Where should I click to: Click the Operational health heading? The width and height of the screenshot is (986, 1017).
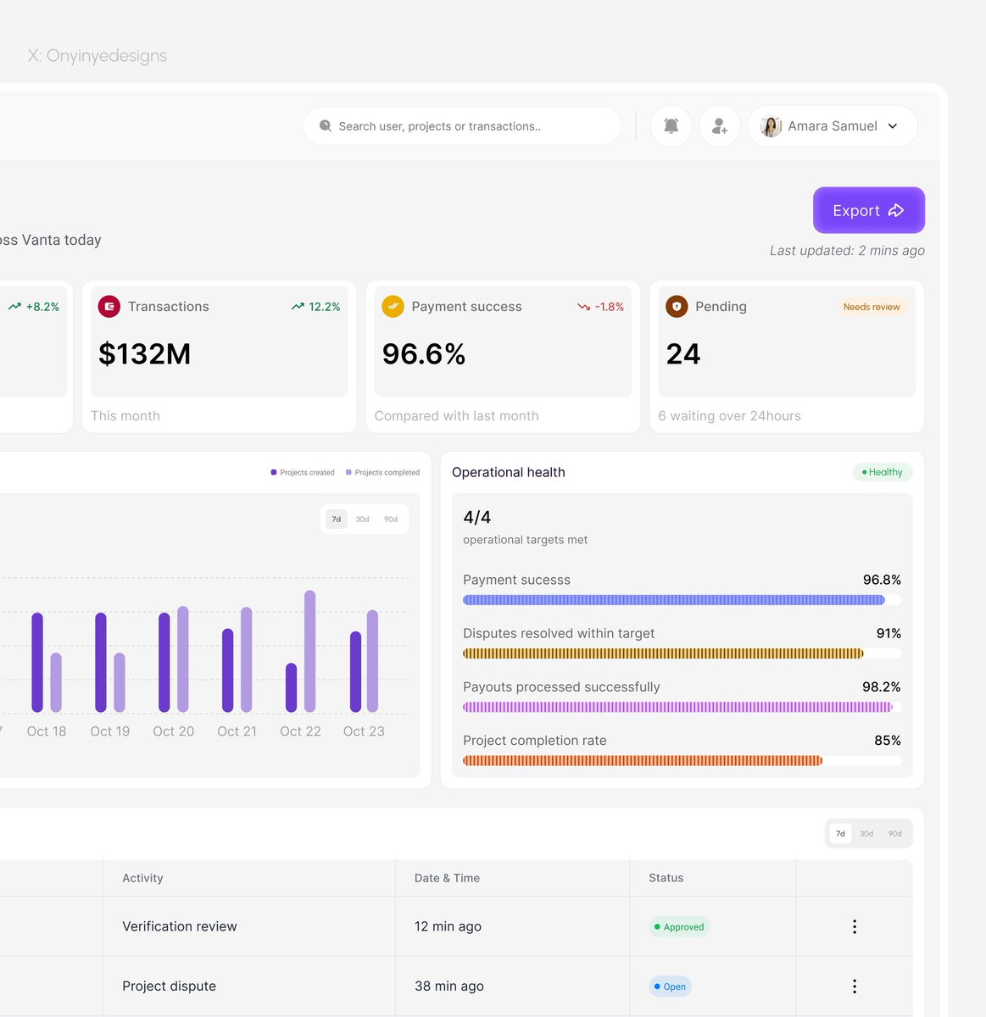click(509, 472)
